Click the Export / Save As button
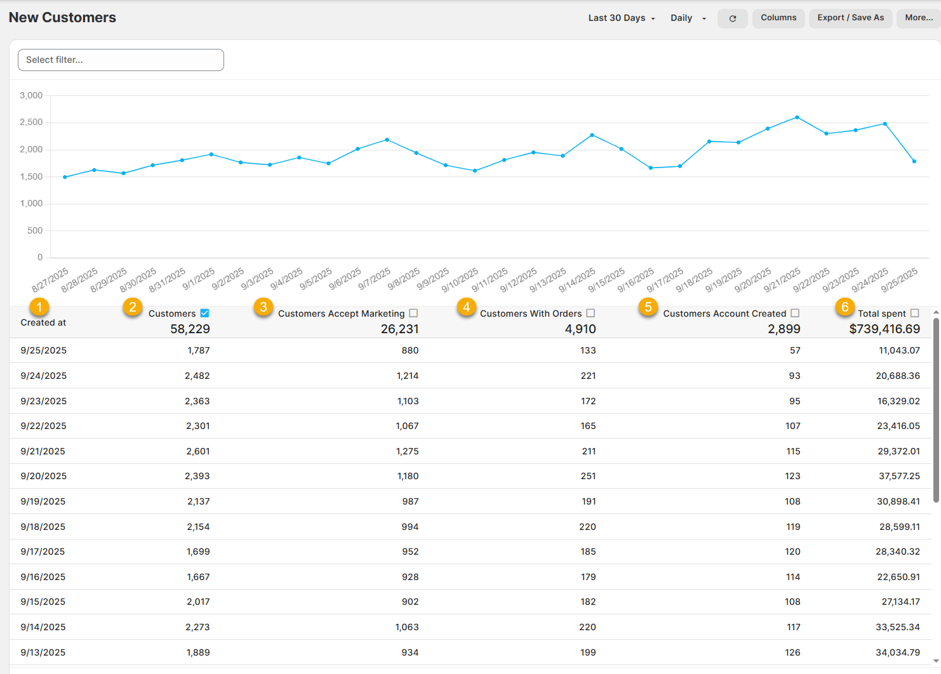Viewport: 941px width, 674px height. pos(850,18)
